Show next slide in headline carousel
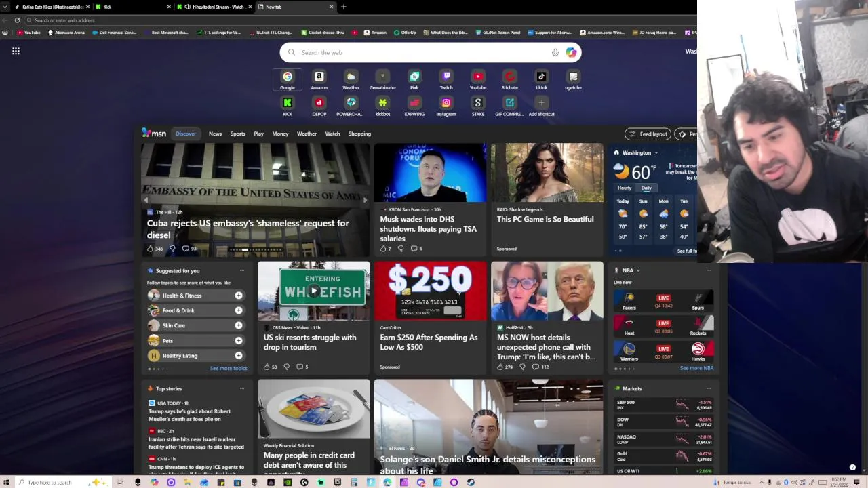868x488 pixels. 365,200
